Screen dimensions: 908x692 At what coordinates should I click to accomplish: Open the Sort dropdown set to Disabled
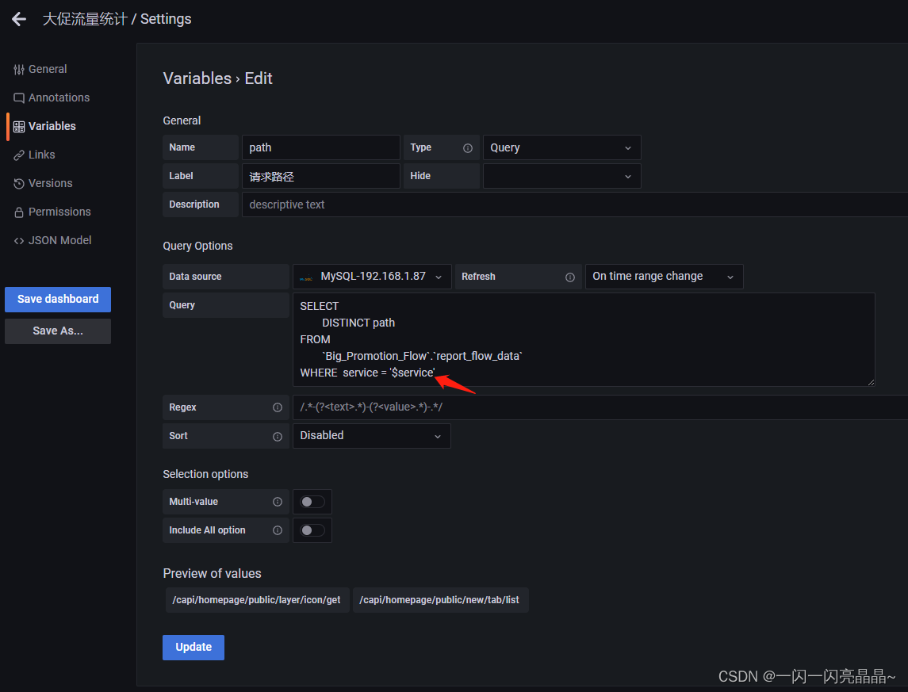(371, 436)
